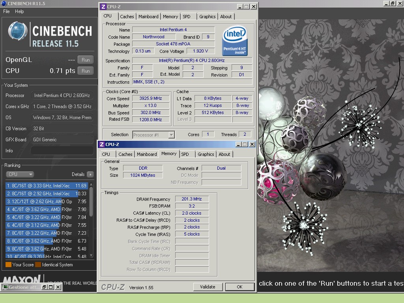Open Processor #1 selection dropdown
Viewport: 404px width, 303px height.
pyautogui.click(x=153, y=135)
